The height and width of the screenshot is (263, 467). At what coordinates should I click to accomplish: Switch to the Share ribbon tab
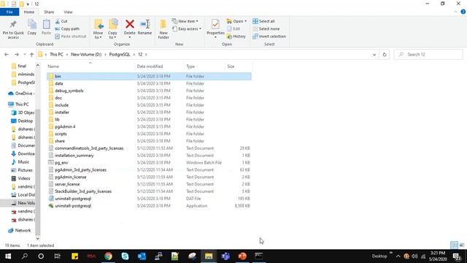point(49,12)
